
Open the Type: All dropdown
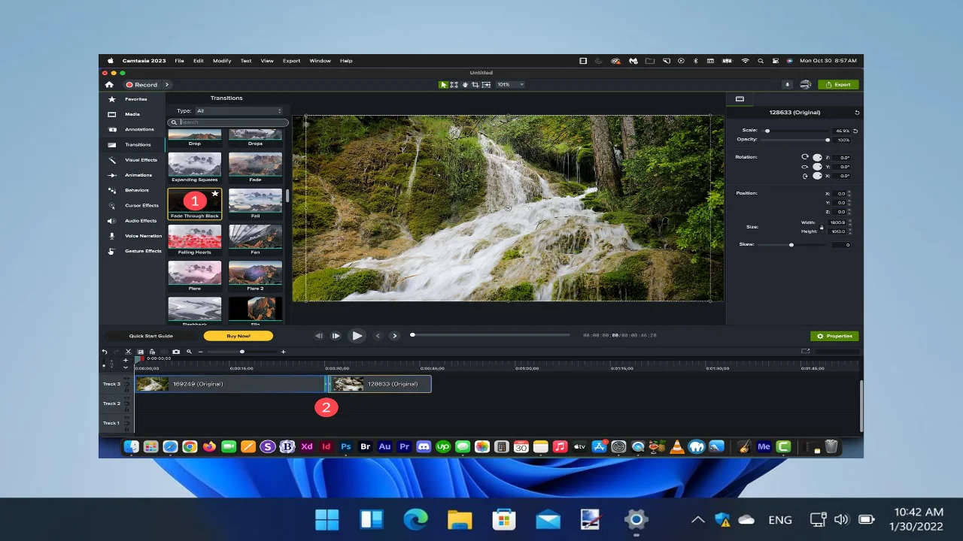[x=238, y=111]
